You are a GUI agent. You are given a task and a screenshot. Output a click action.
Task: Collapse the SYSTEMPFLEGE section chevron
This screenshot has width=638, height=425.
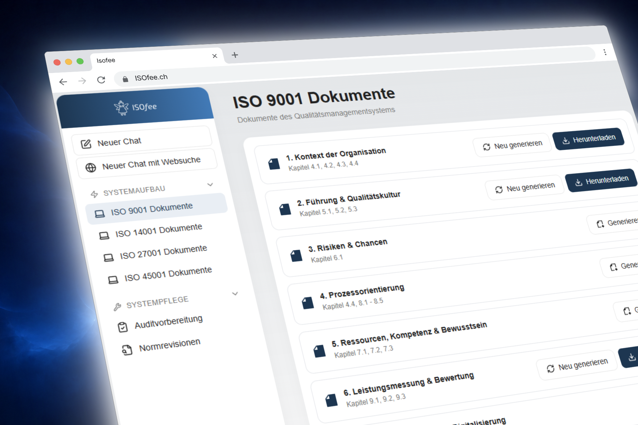click(235, 294)
